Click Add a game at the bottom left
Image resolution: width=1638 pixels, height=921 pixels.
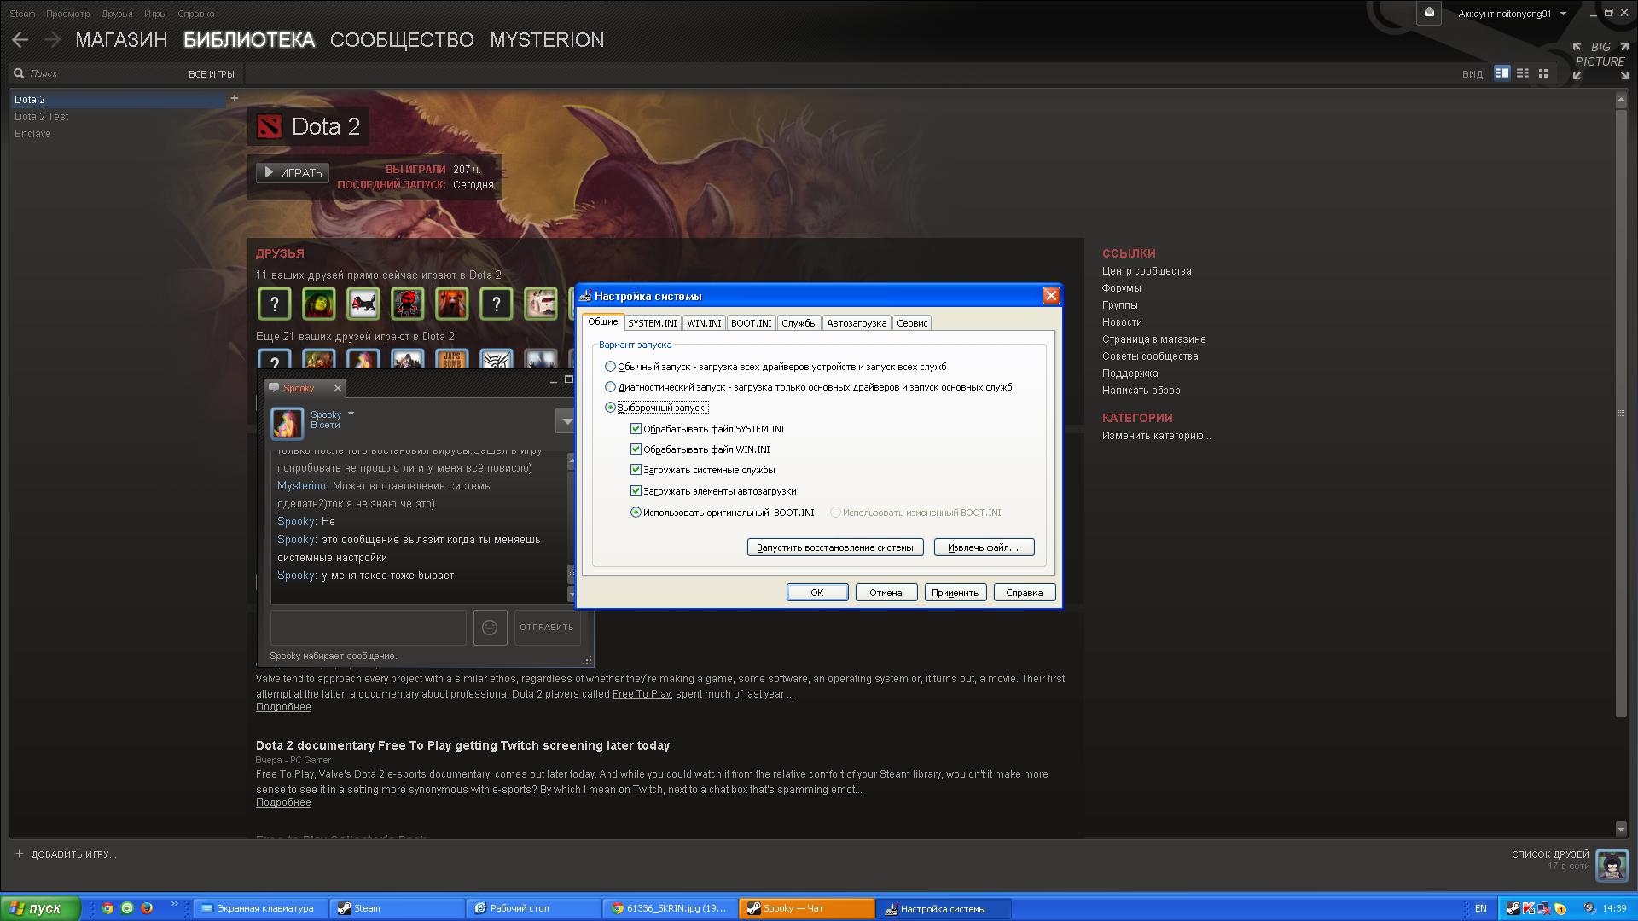pos(66,854)
